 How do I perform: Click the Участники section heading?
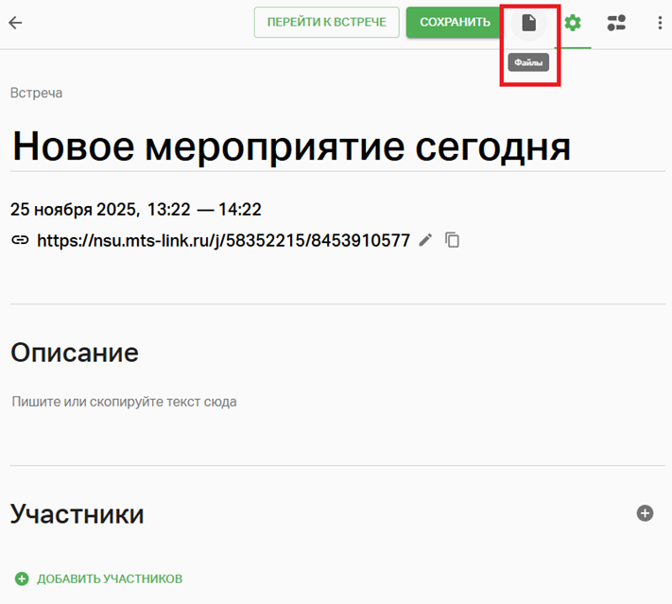point(77,514)
